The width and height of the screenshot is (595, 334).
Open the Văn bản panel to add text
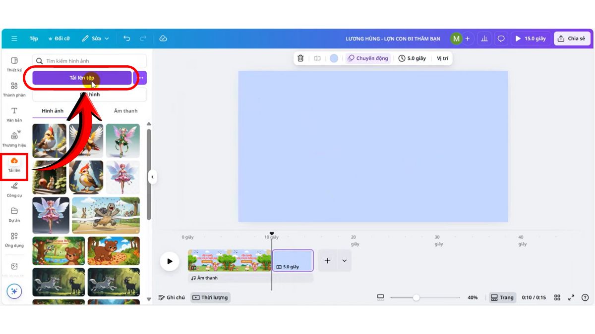[14, 115]
